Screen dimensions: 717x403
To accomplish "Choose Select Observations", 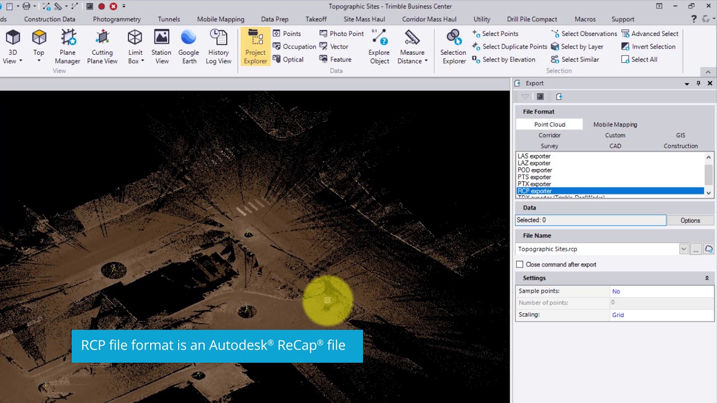I will click(x=583, y=34).
